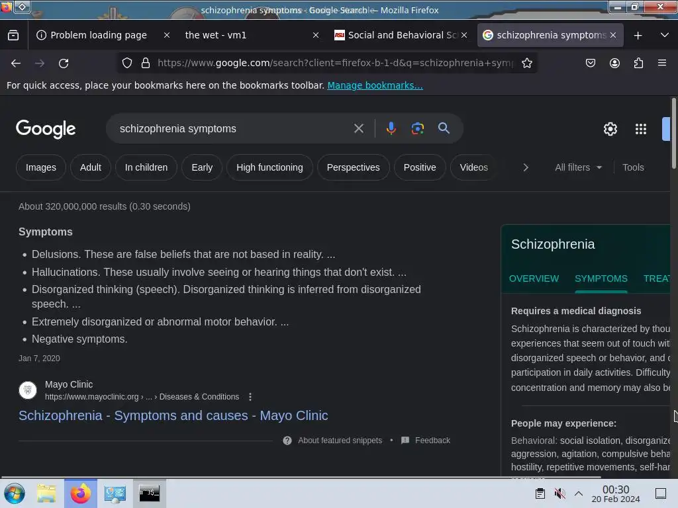
Task: Open the TREATMENTS tab in knowledge panel
Action: (656, 278)
